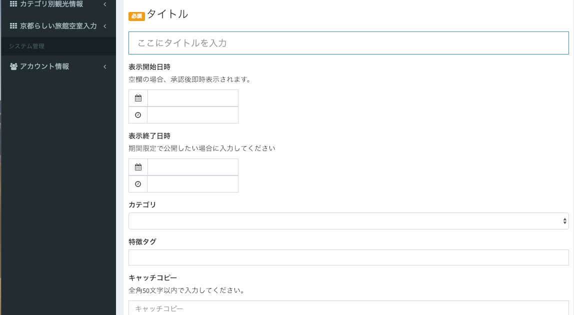Click clock icon for 表示終了日時
This screenshot has width=574, height=315.
coord(138,184)
